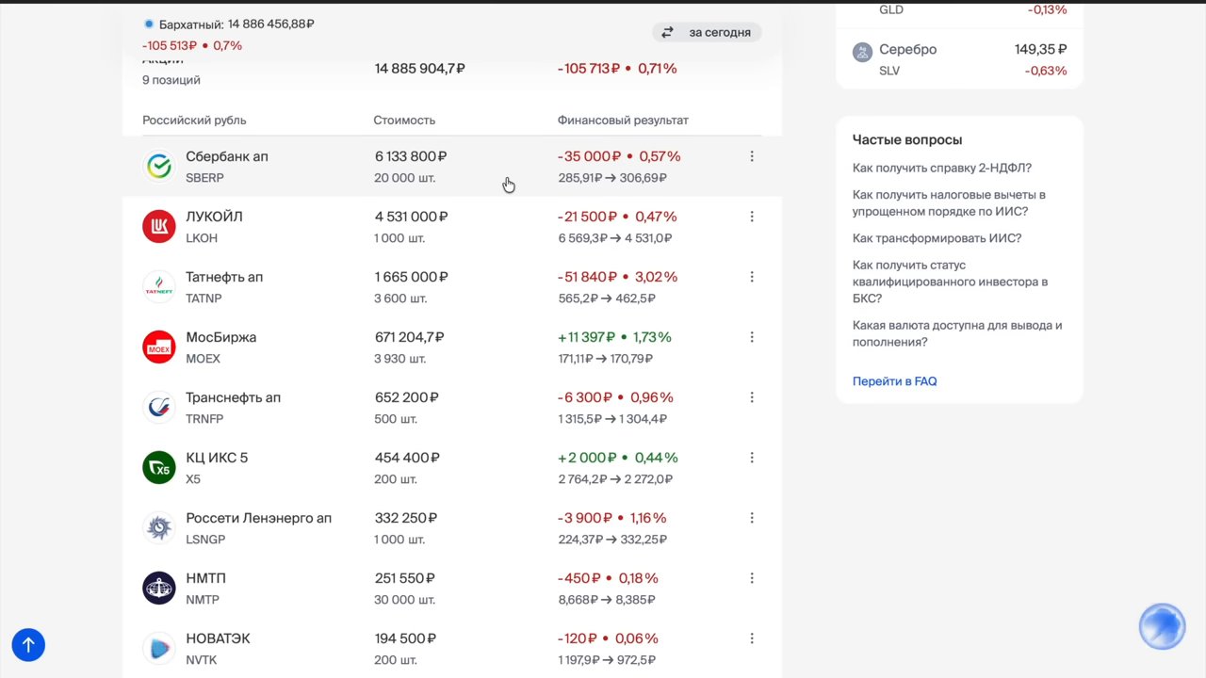Select the Серебро SLV quote item
1206x678 pixels.
[x=959, y=59]
